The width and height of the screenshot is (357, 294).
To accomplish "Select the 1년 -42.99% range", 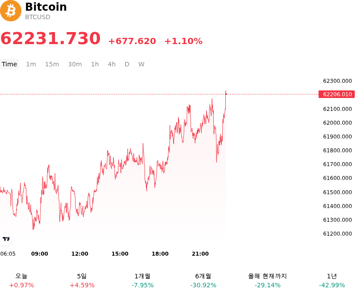I will coord(332,281).
